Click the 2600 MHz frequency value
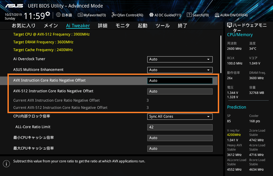Screen dimensions: 273x176 pyautogui.click(x=234, y=49)
